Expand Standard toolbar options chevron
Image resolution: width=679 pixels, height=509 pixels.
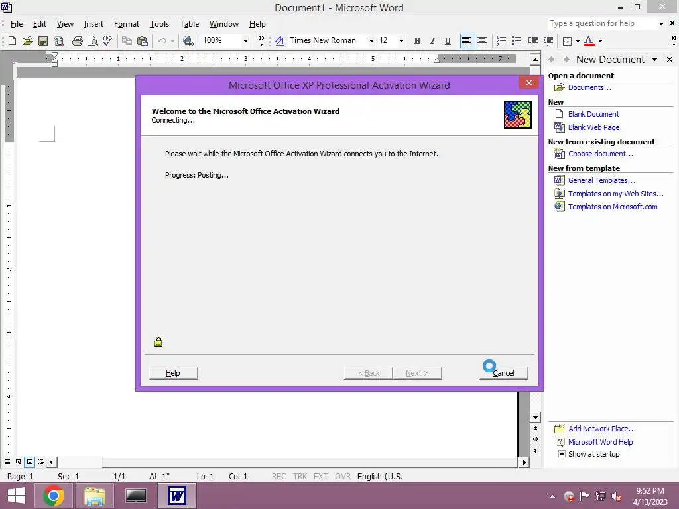coord(261,41)
